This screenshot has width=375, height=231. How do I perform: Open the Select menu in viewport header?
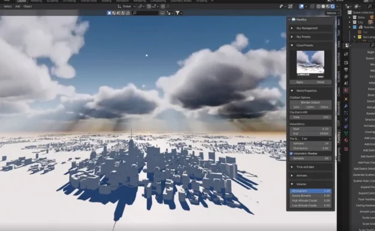8,7
